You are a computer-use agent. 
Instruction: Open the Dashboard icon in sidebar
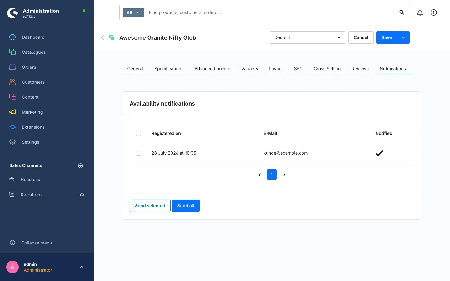click(12, 37)
